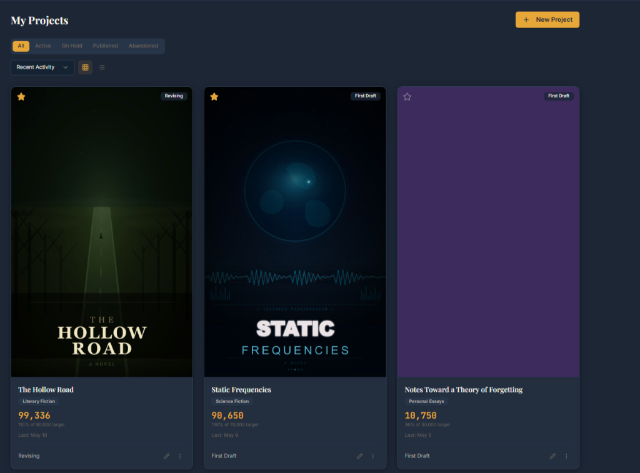This screenshot has height=473, width=640.
Task: Click Revising status in Hollow Road footer
Action: pos(29,456)
